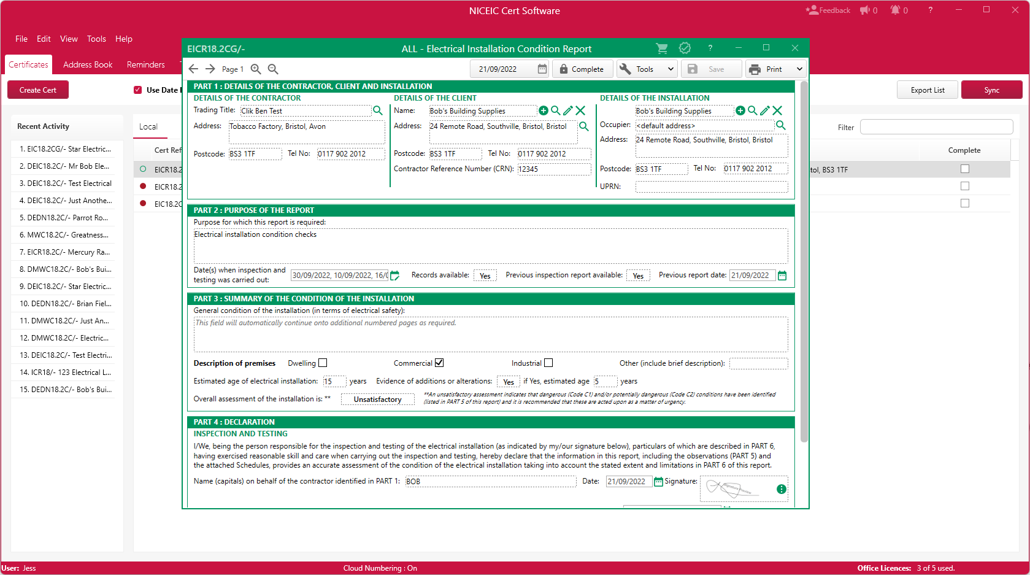Clear client details with the X icon
The height and width of the screenshot is (575, 1030).
pyautogui.click(x=580, y=110)
